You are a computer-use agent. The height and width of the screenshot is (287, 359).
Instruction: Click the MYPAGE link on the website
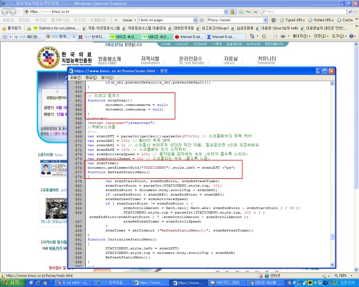(x=253, y=44)
